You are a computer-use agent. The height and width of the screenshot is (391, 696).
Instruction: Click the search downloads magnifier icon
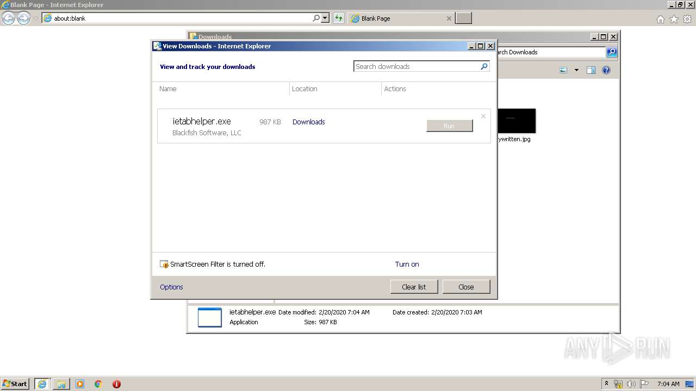coord(484,66)
